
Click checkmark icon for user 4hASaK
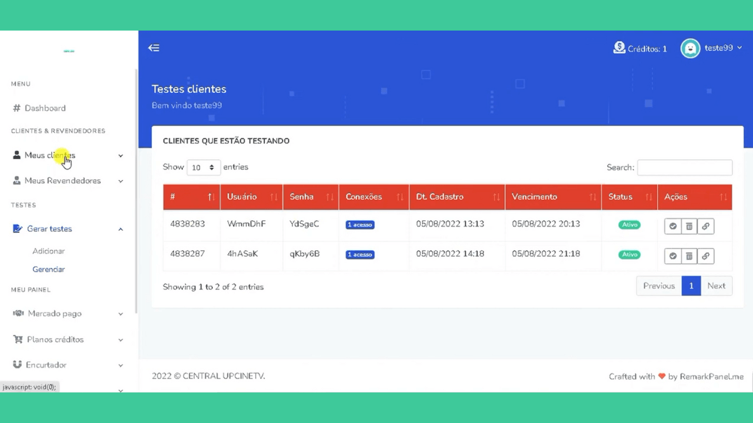pyautogui.click(x=672, y=256)
